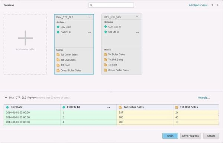Screen dimensions: 223x143
Task: Open the DAY_CTR_SLS table dropdown arrow
Action: coord(89,17)
